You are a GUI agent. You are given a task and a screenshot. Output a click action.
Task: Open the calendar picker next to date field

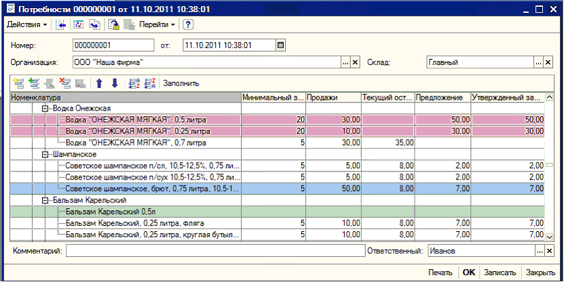coord(281,45)
